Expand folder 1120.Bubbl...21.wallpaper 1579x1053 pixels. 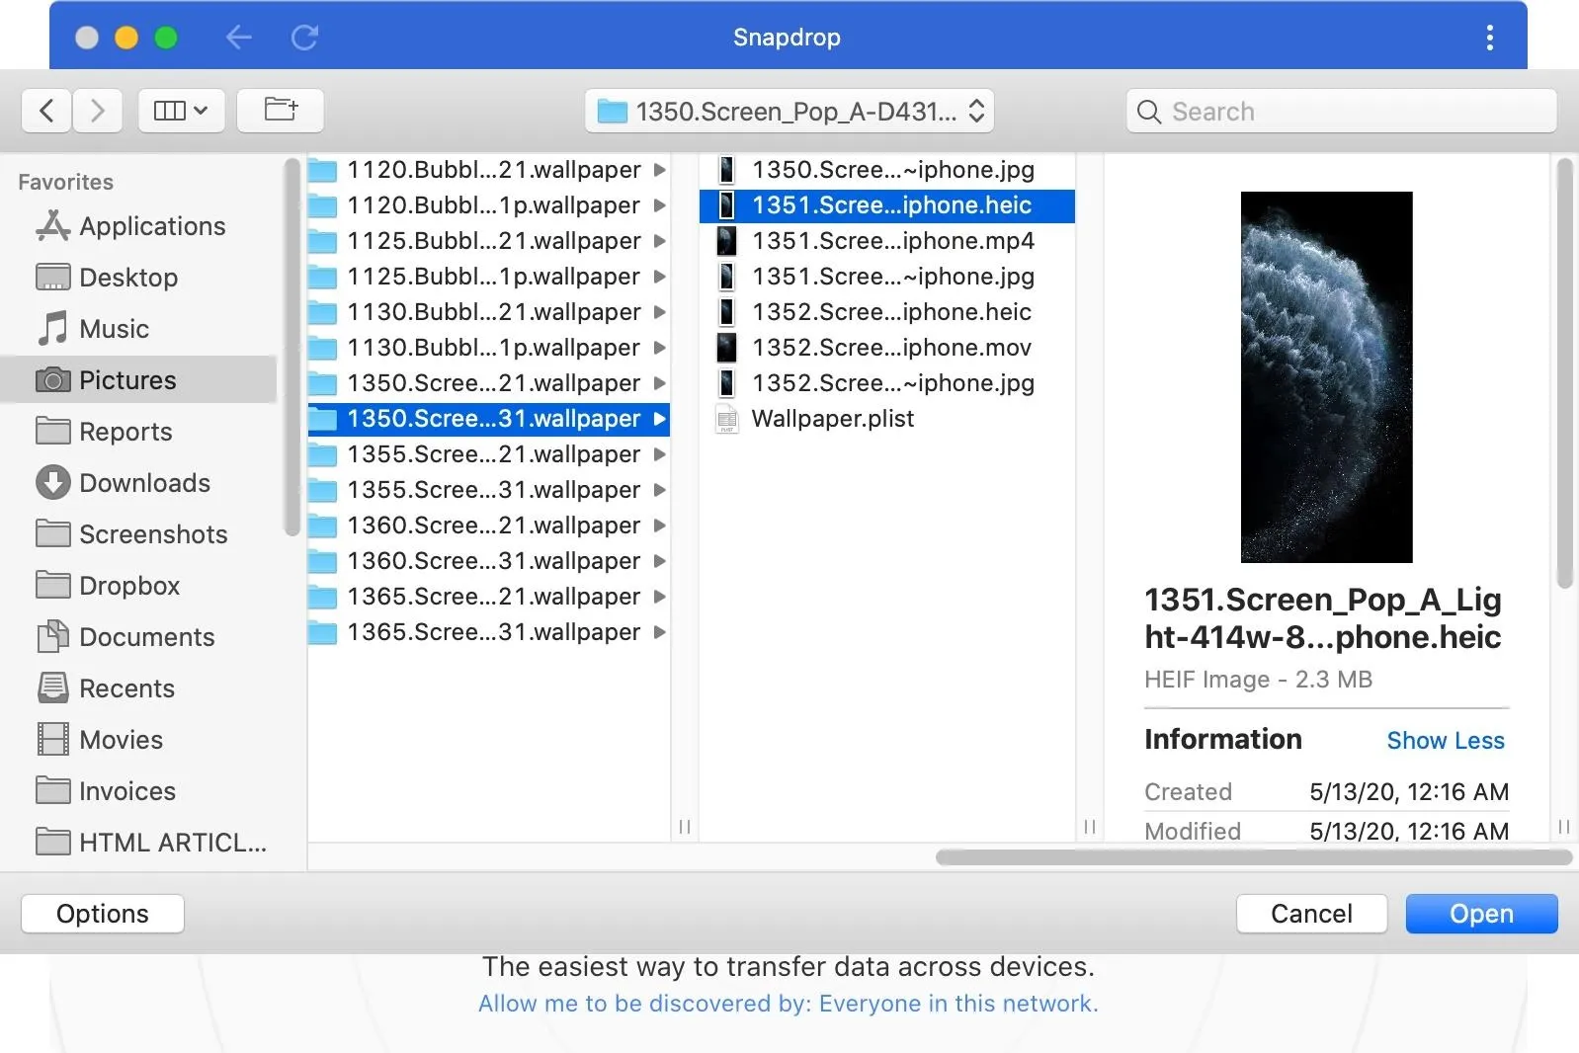[659, 170]
